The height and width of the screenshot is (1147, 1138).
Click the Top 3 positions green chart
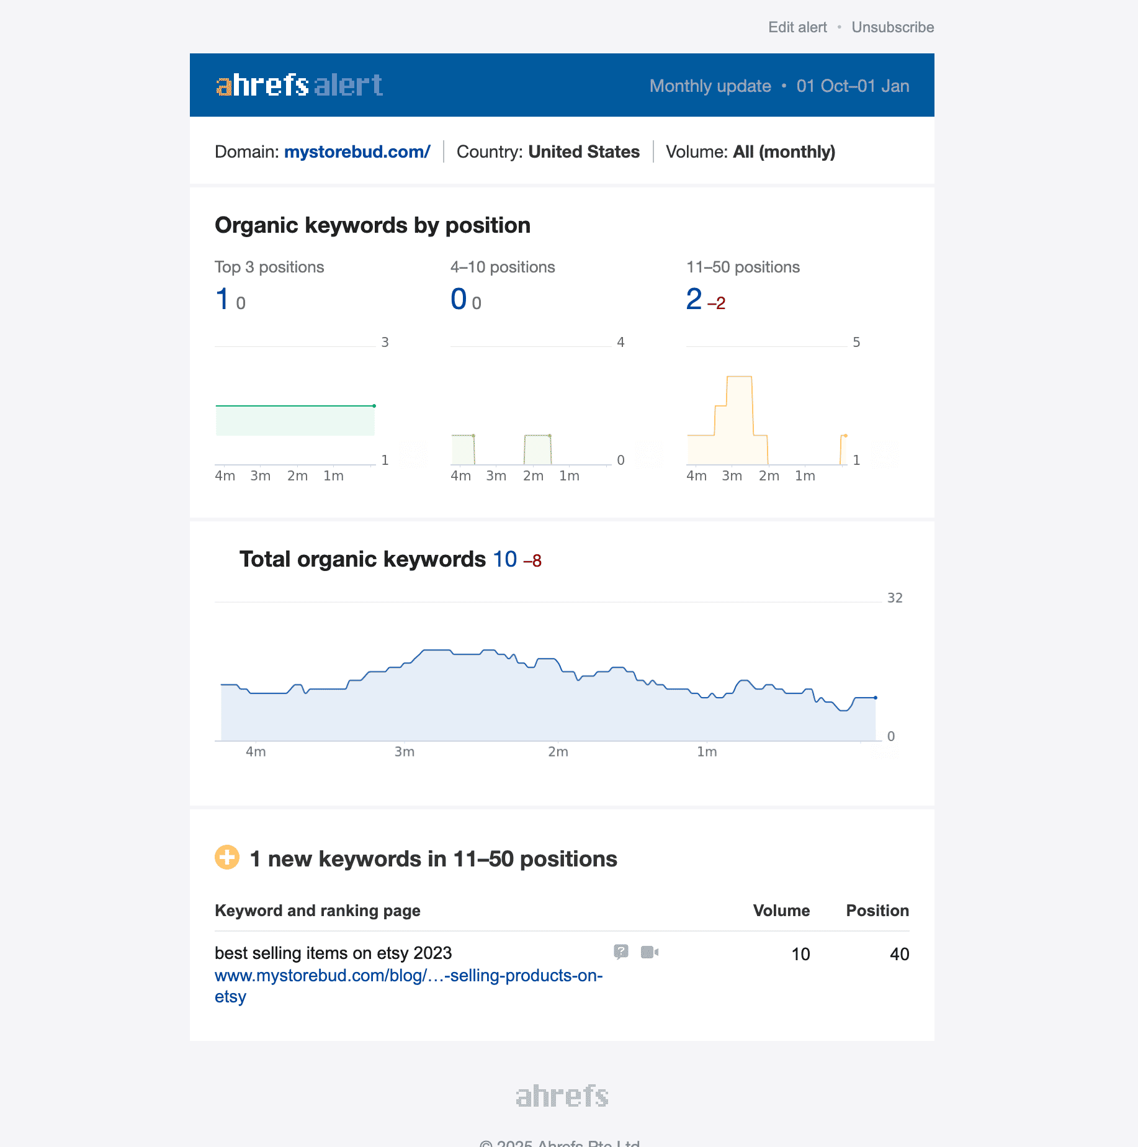pyautogui.click(x=295, y=420)
